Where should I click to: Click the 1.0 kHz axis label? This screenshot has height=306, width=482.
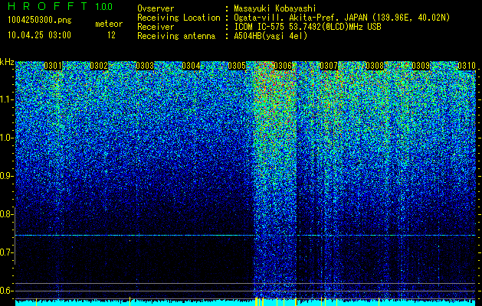click(6, 138)
